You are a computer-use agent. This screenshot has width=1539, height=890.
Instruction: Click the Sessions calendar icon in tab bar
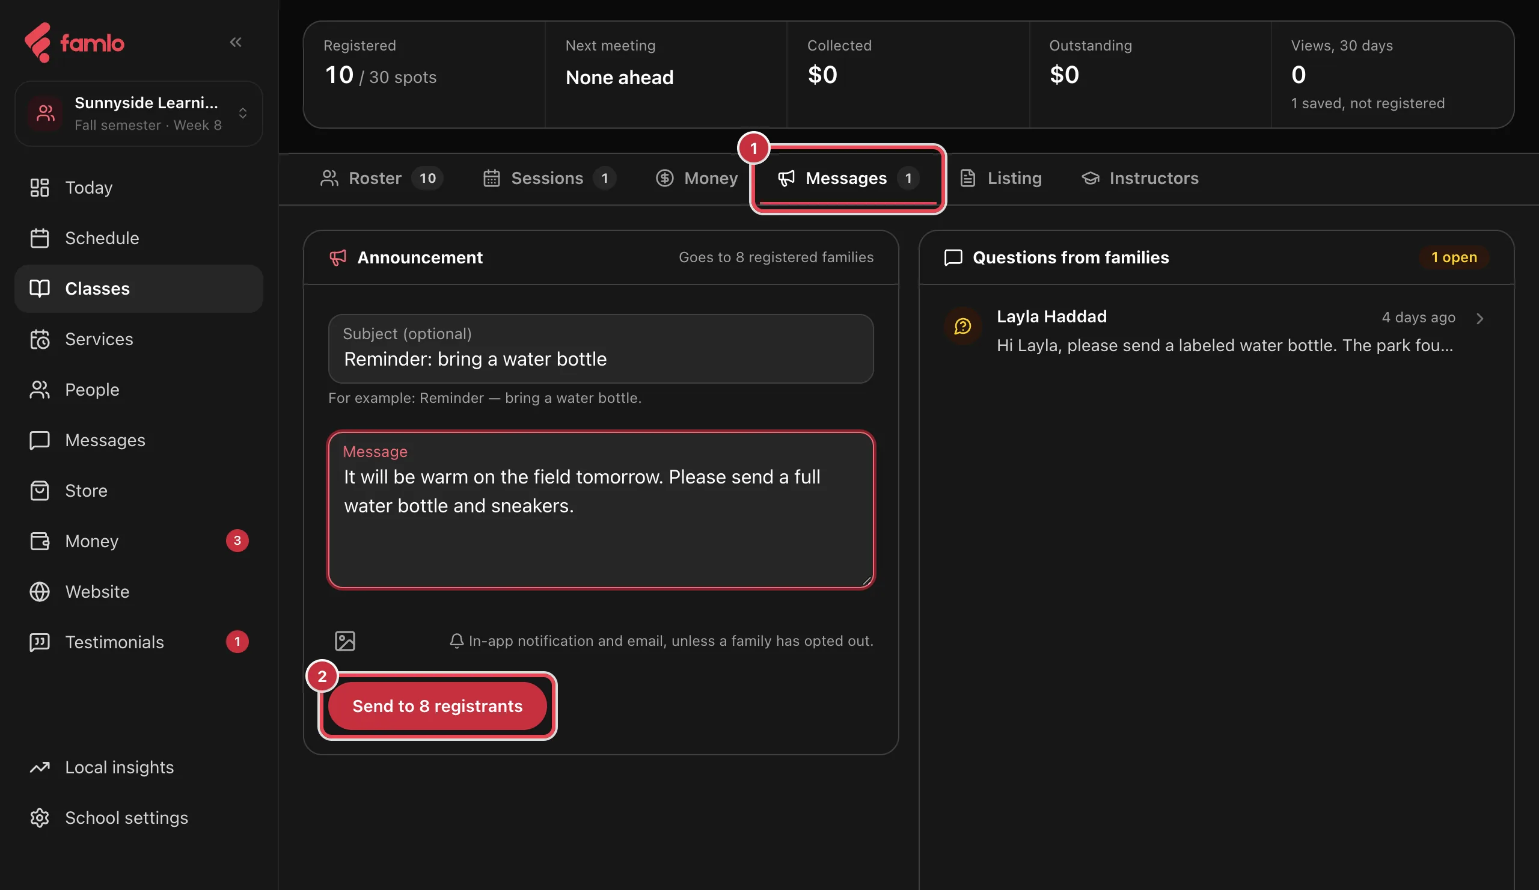coord(492,179)
